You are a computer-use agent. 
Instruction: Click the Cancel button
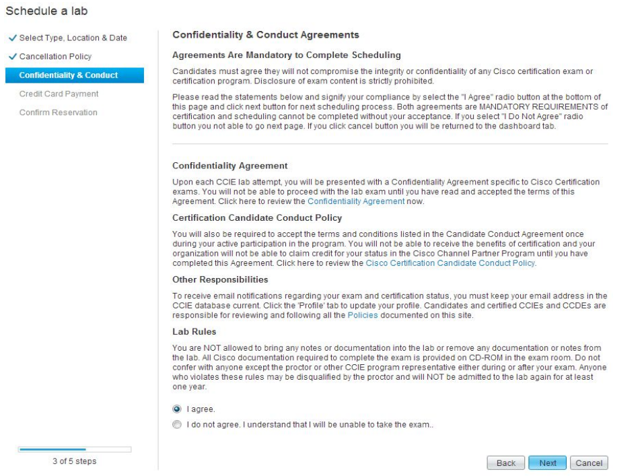coord(589,463)
